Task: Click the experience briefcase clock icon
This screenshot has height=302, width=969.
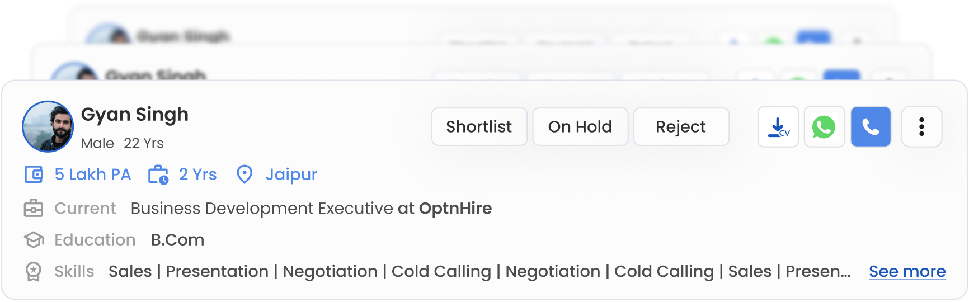Action: (158, 174)
